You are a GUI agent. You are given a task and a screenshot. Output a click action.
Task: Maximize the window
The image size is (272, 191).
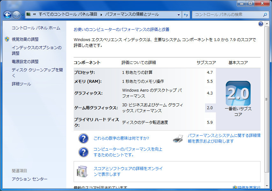[250, 3]
